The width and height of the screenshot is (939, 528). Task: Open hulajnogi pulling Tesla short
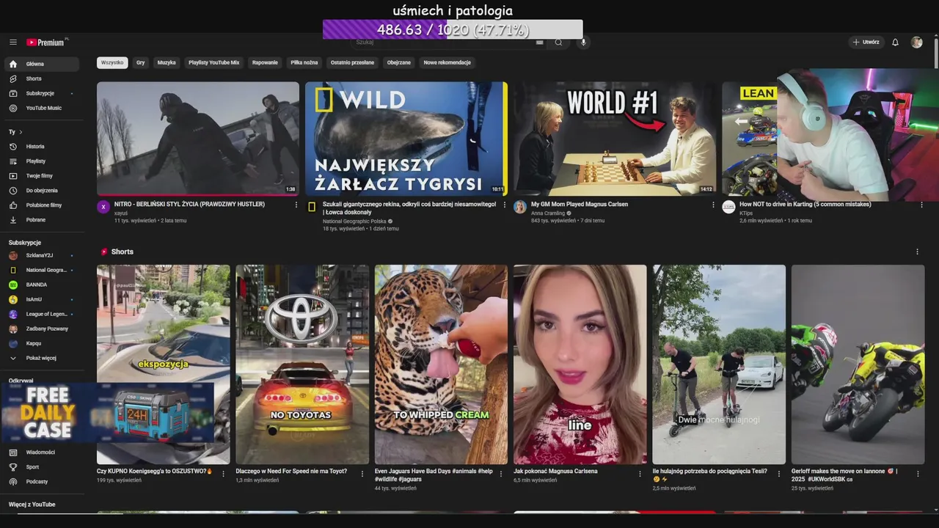click(719, 364)
